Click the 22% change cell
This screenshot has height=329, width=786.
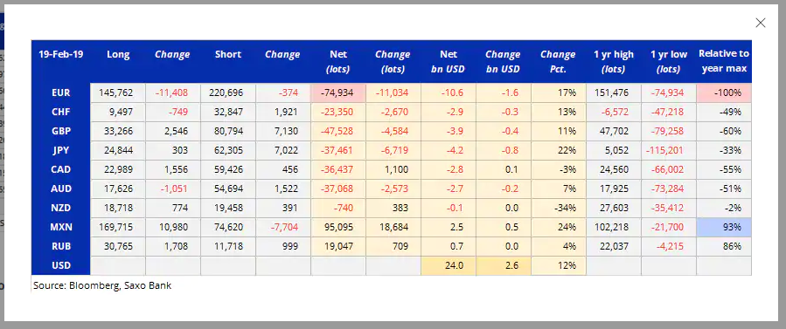pyautogui.click(x=558, y=150)
